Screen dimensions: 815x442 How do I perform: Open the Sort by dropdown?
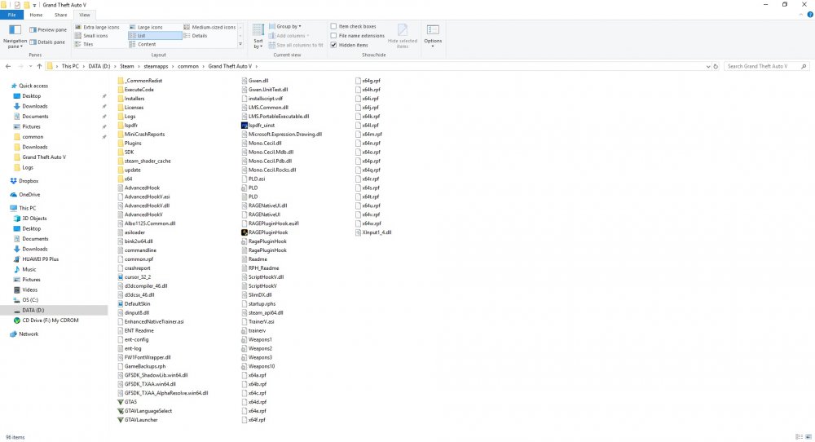258,37
